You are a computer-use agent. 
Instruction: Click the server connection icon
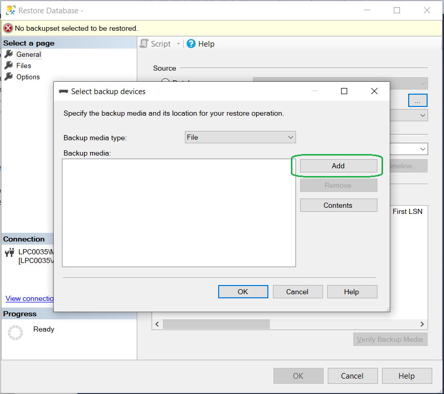9,252
